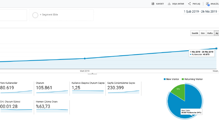Click the PAYLAŞ share icon
Screen dimensions: 219x123
tap(189, 4)
